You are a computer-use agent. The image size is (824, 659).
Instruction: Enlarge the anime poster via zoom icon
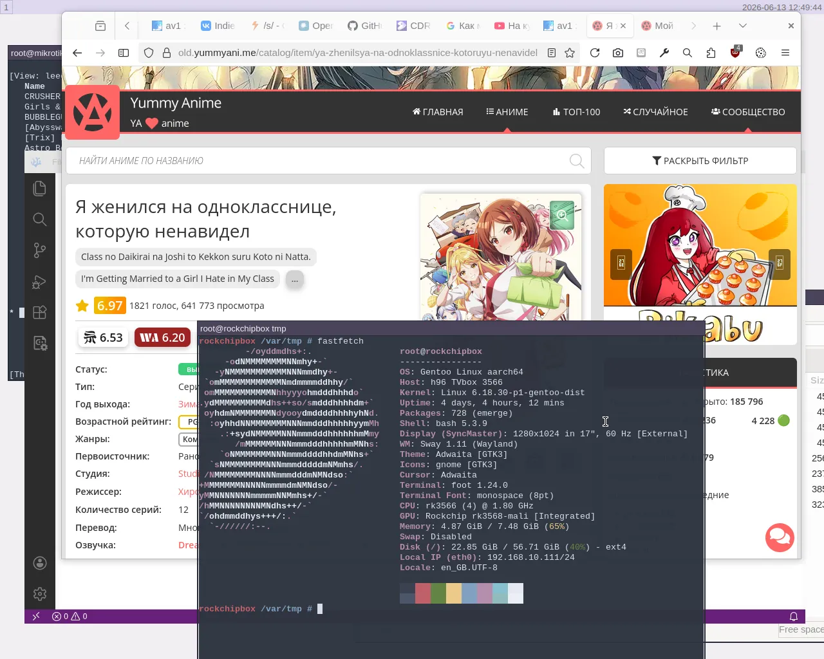[562, 215]
